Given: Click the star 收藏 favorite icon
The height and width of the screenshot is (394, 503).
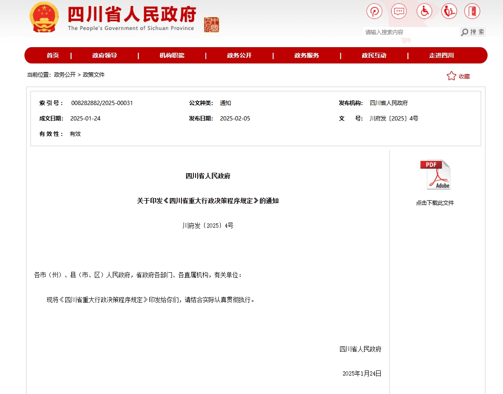Looking at the screenshot, I should click(x=452, y=76).
